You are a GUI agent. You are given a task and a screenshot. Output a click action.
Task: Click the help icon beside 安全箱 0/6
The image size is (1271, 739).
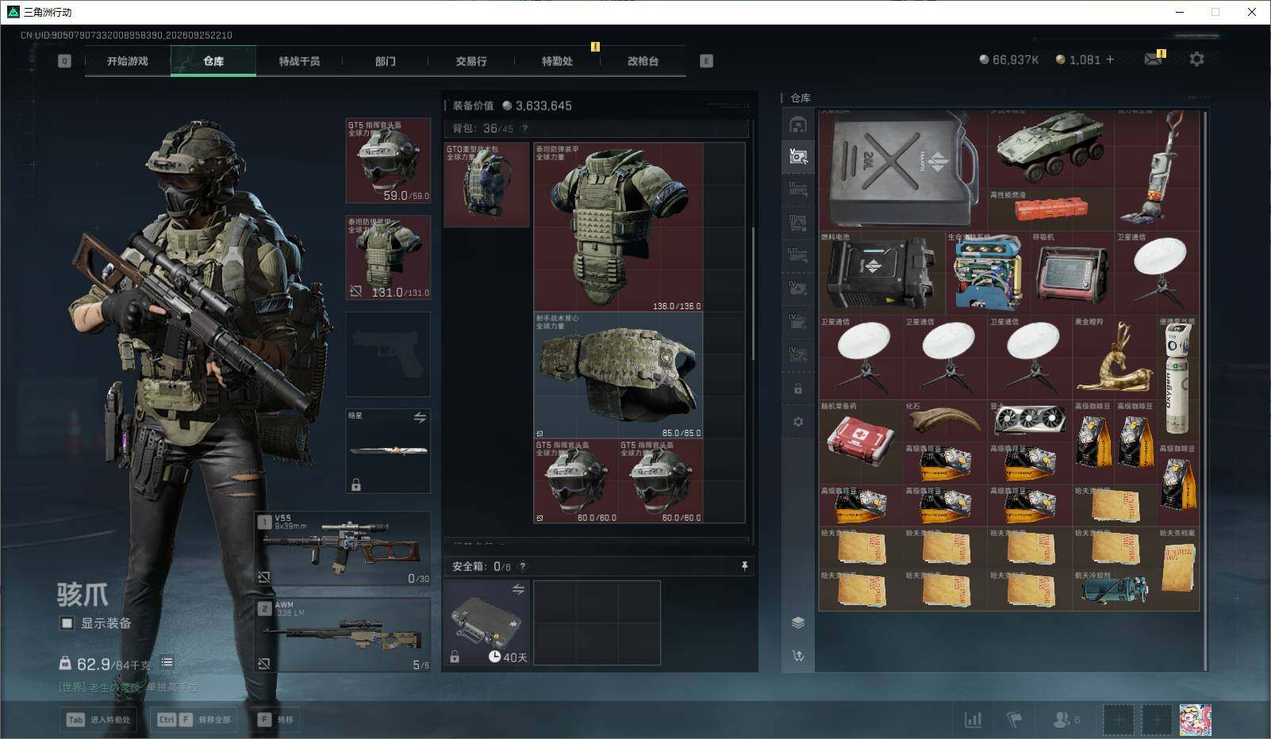(522, 566)
